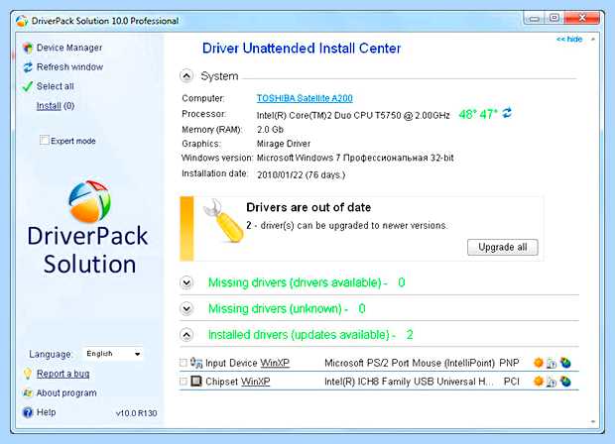Image resolution: width=615 pixels, height=444 pixels.
Task: Click the processor temperature reading 48° 47°
Action: click(478, 114)
